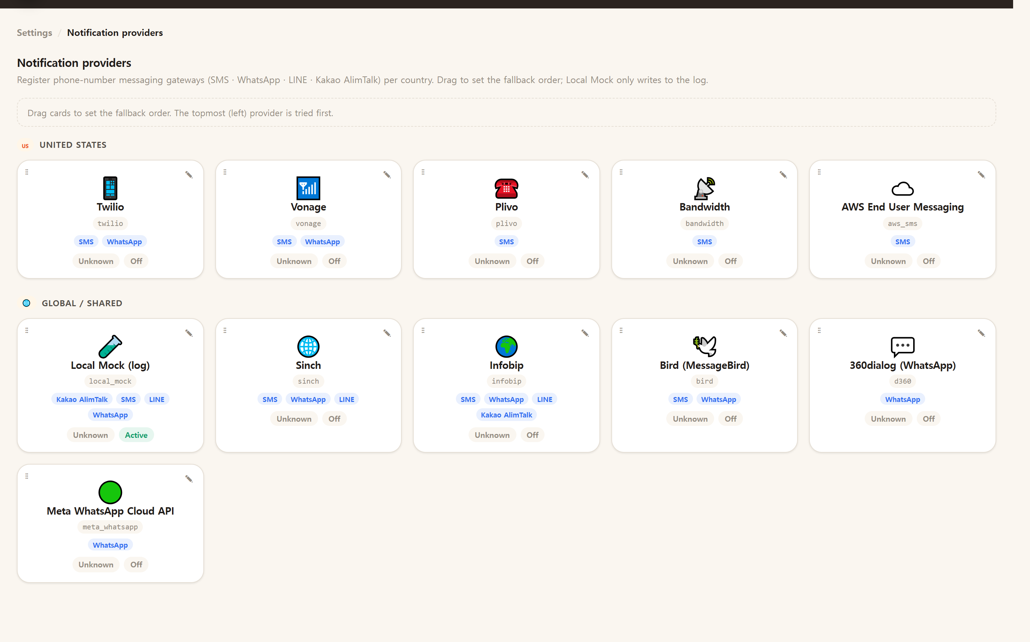Grab the Meta WhatsApp Cloud API drag handle

click(27, 476)
